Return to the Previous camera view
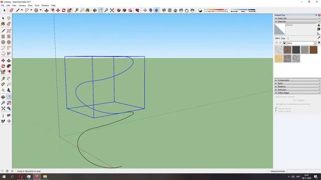This screenshot has height=180, width=321. tap(9, 108)
